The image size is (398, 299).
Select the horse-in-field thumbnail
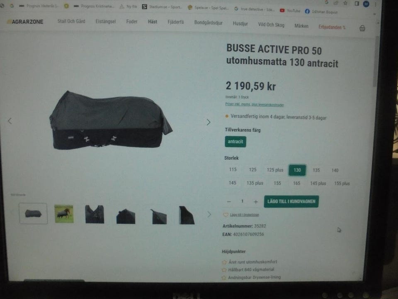coord(64,214)
